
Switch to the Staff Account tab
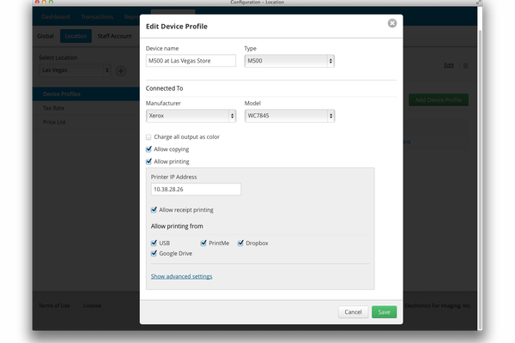click(x=114, y=36)
